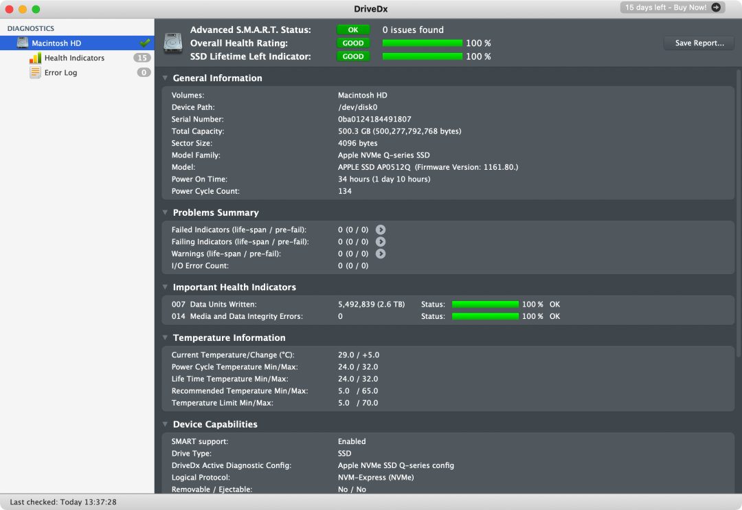The width and height of the screenshot is (742, 510).
Task: Click the Sector Size value 4096 bytes
Action: click(358, 143)
